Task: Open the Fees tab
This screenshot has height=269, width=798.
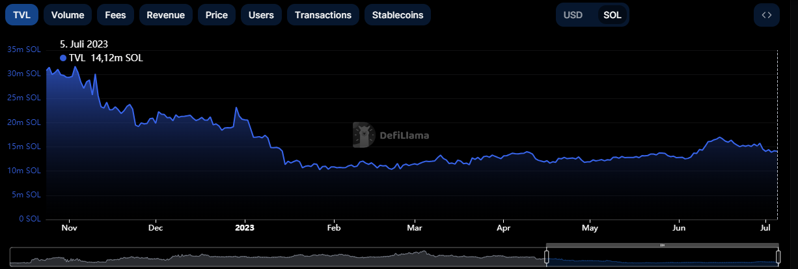Action: click(x=115, y=14)
